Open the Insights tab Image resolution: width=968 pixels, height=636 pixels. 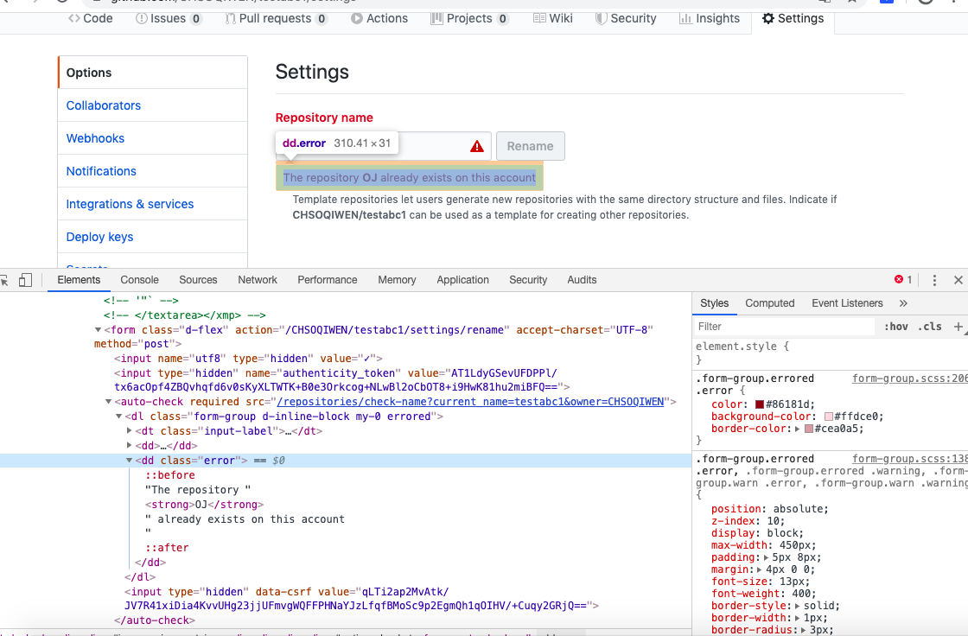coord(710,18)
